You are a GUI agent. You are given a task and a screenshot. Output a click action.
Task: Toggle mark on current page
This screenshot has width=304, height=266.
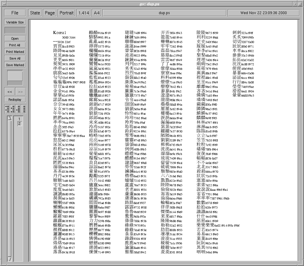click(x=18, y=109)
